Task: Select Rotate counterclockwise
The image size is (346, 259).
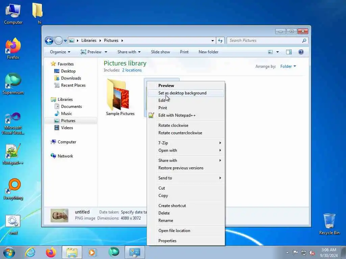Action: point(186,133)
